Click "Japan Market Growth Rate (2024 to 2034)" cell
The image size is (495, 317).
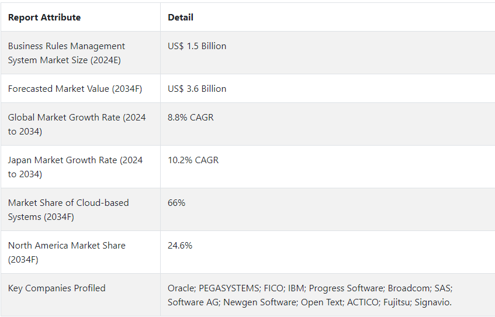pos(81,167)
